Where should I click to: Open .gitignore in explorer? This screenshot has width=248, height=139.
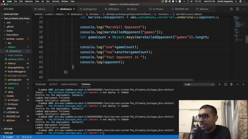(x=16, y=108)
